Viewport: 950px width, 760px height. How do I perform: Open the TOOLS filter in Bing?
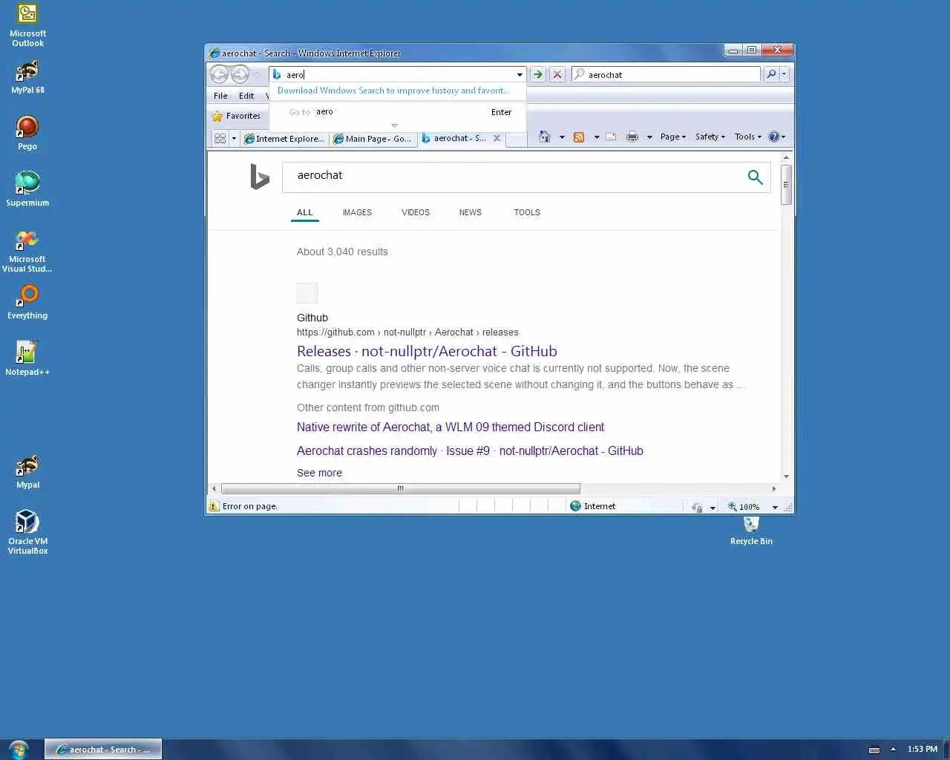(527, 212)
